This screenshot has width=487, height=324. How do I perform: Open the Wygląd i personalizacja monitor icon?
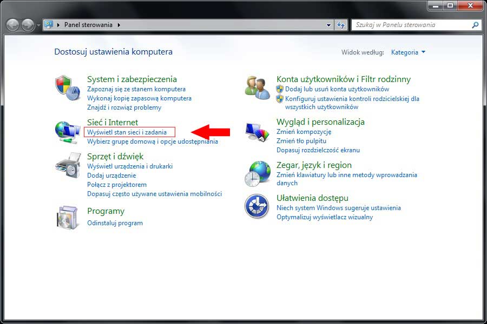click(257, 132)
